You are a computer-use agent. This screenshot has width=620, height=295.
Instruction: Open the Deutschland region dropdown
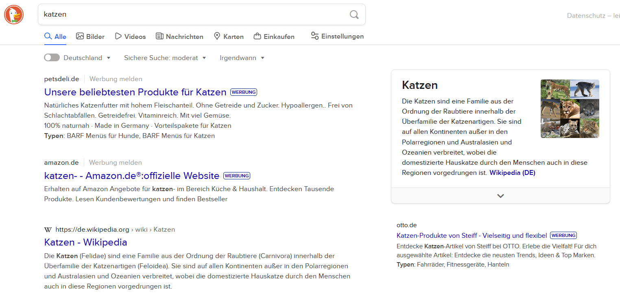pyautogui.click(x=87, y=58)
